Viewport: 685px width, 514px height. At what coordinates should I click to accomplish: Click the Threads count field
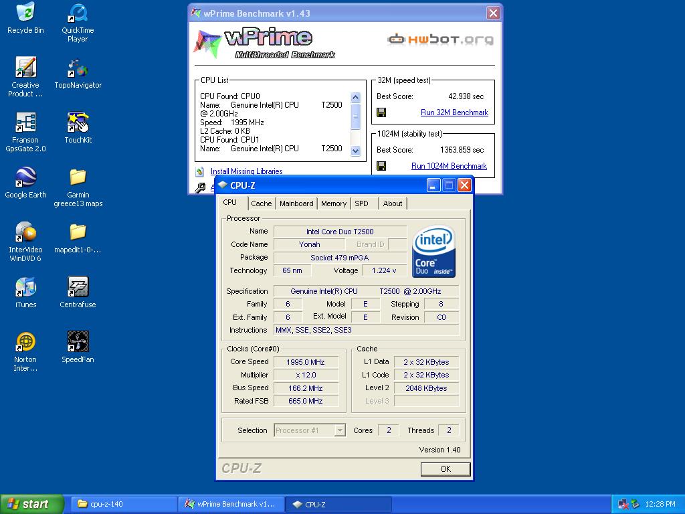point(448,430)
